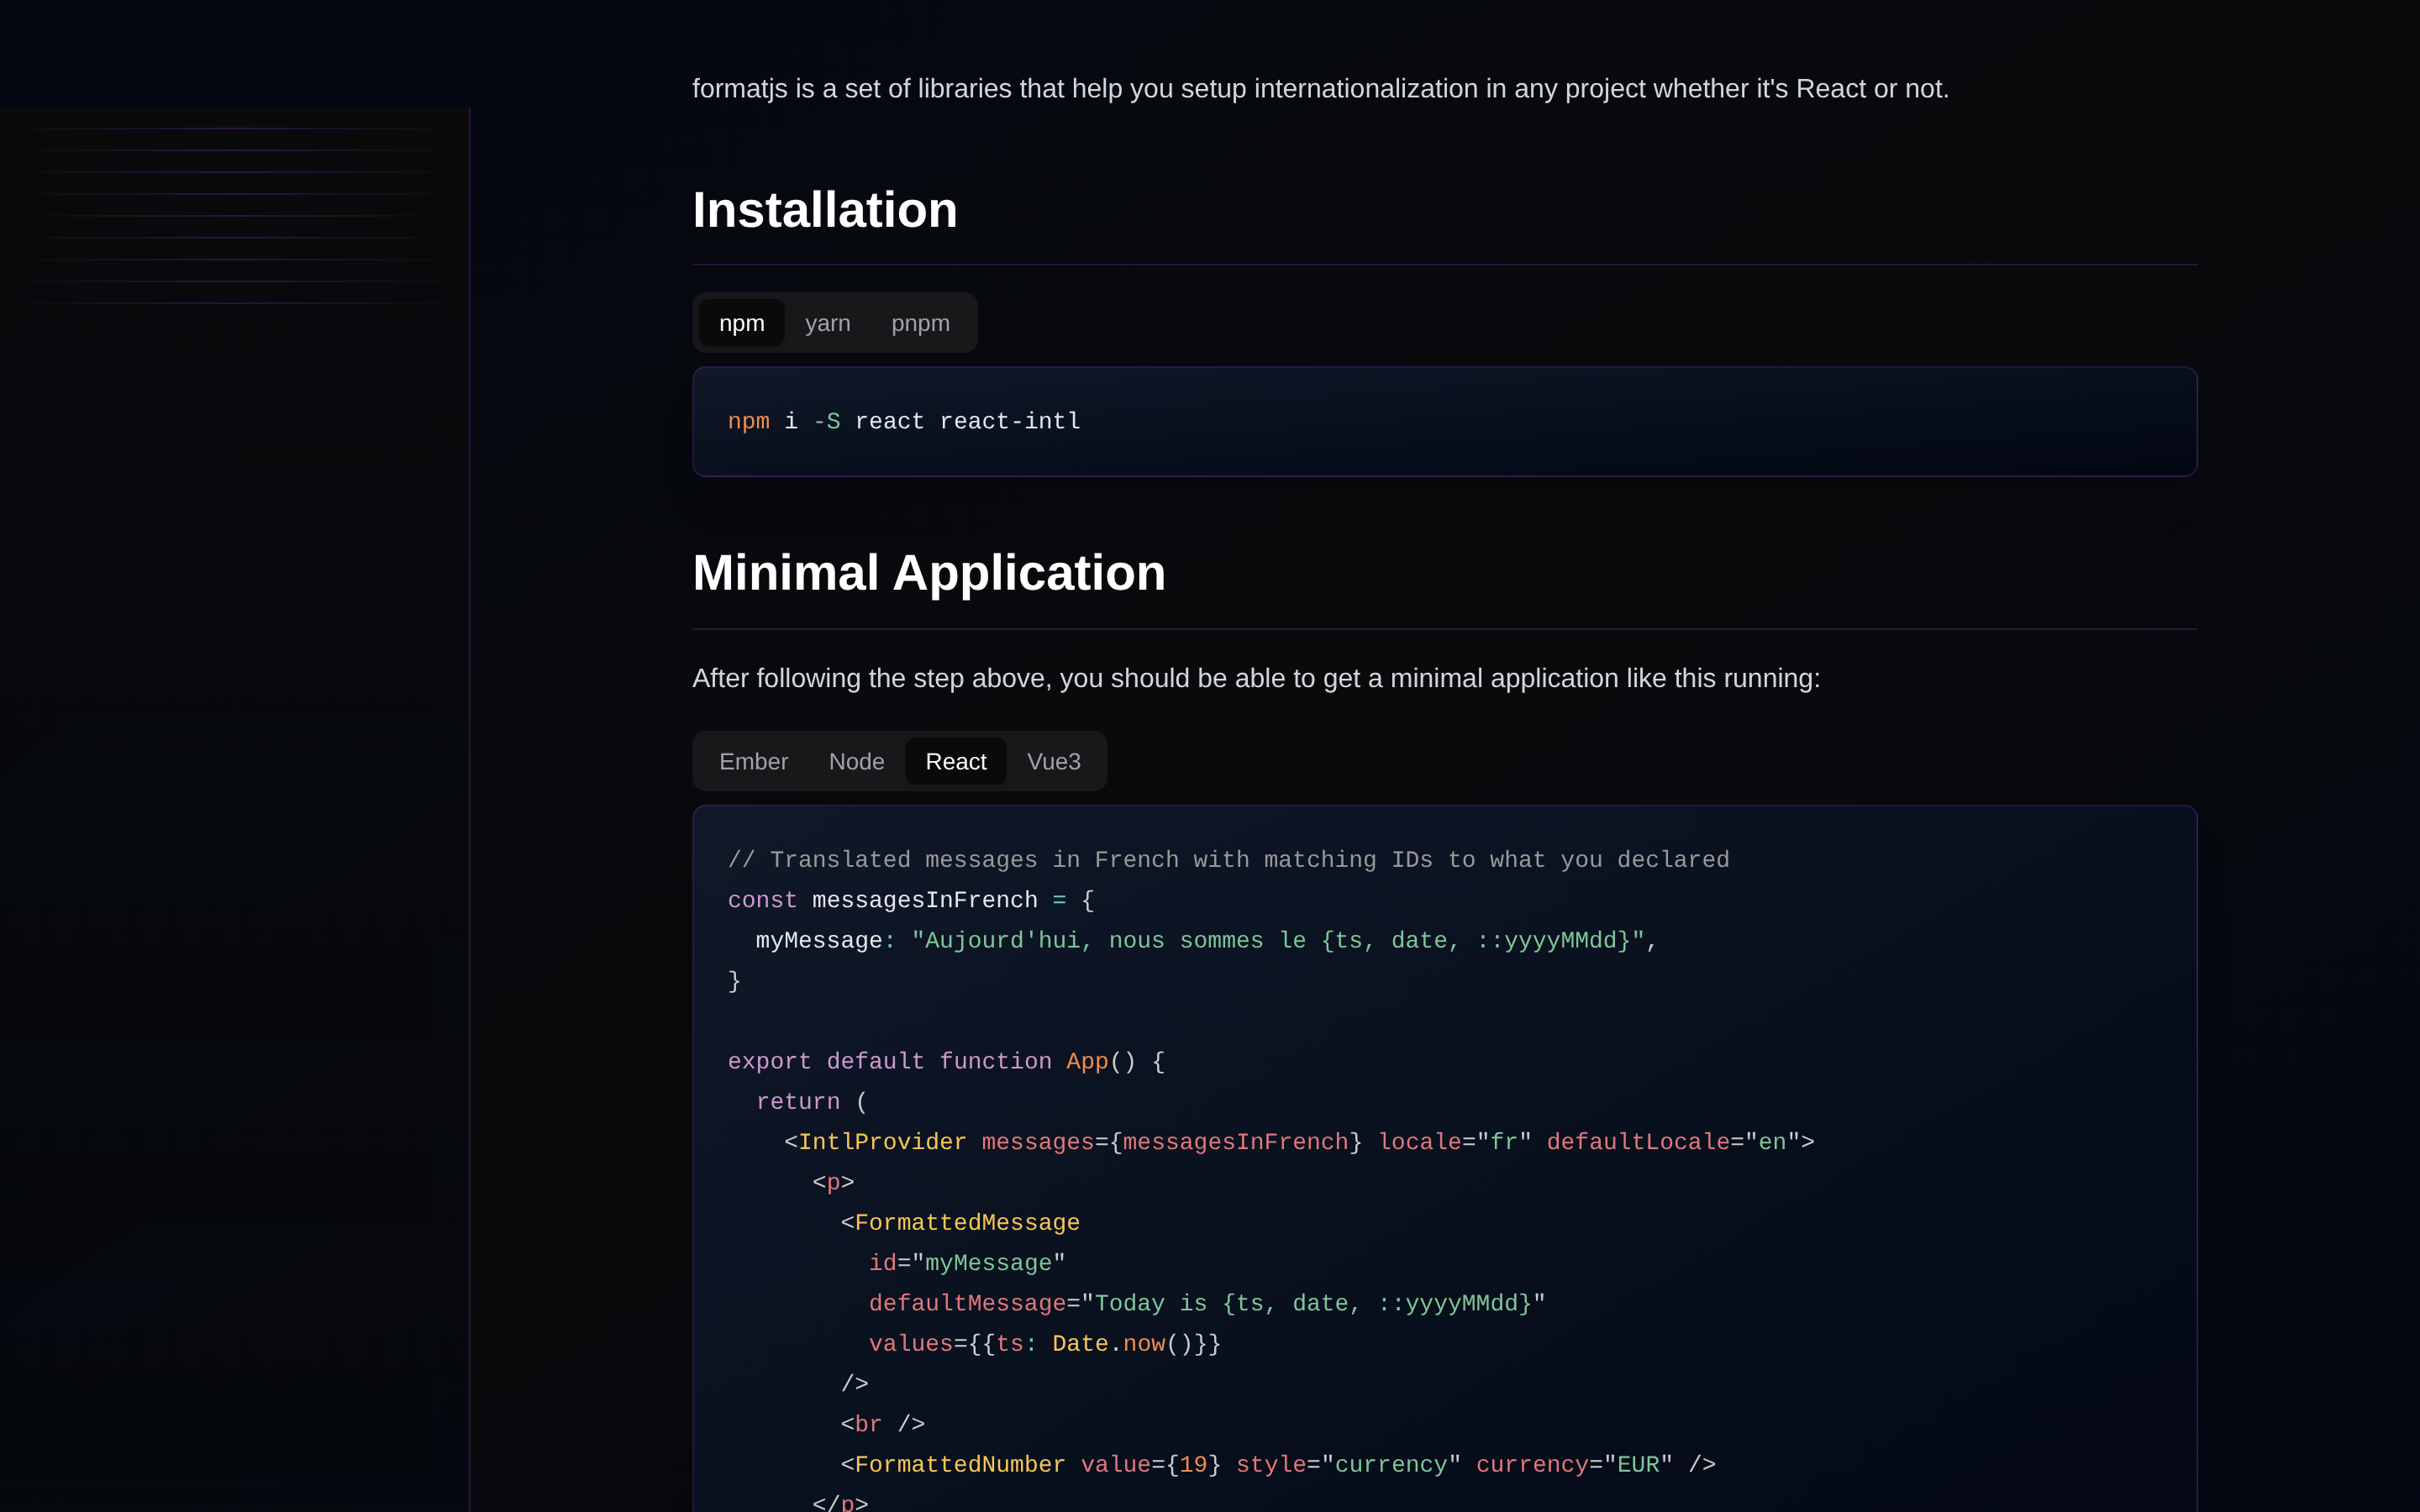Click the '<FormattedNumber value={19}' line
This screenshot has height=1512, width=2420.
(x=1278, y=1465)
